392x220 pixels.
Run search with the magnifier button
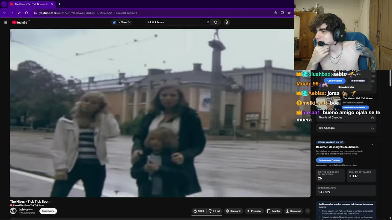click(216, 22)
